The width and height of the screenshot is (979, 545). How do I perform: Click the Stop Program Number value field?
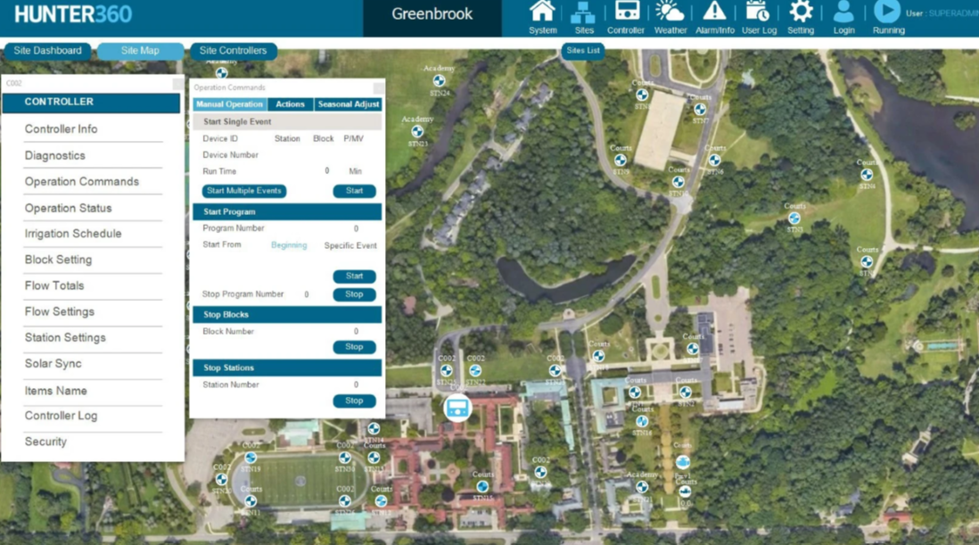(x=307, y=294)
